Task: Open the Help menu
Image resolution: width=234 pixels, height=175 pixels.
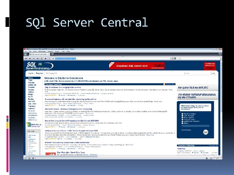Action: tap(68, 52)
